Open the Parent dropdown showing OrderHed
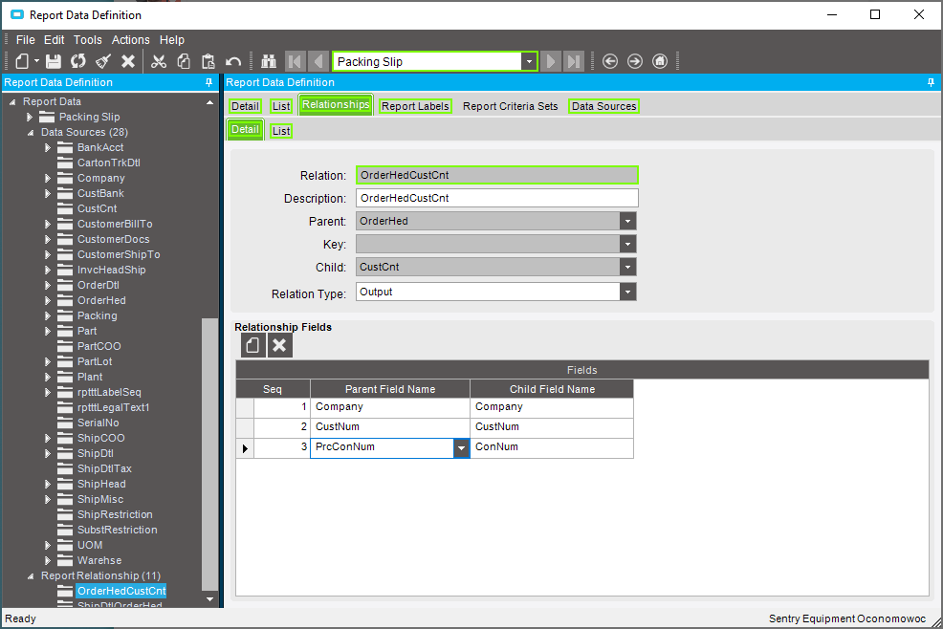The width and height of the screenshot is (943, 629). click(x=627, y=221)
